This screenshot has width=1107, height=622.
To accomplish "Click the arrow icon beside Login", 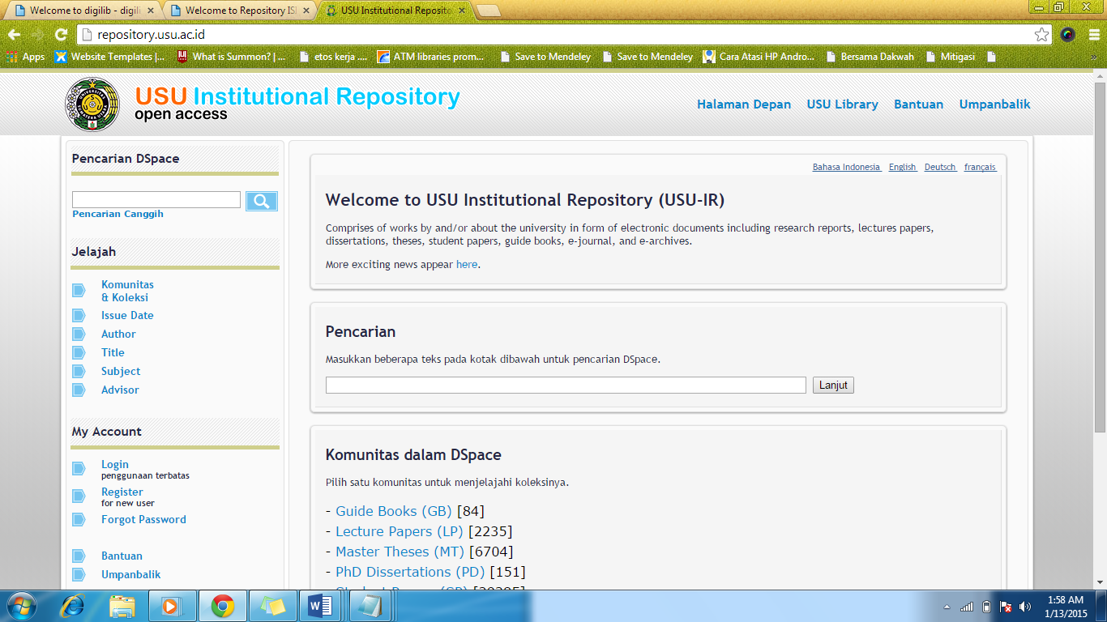I will click(x=79, y=468).
